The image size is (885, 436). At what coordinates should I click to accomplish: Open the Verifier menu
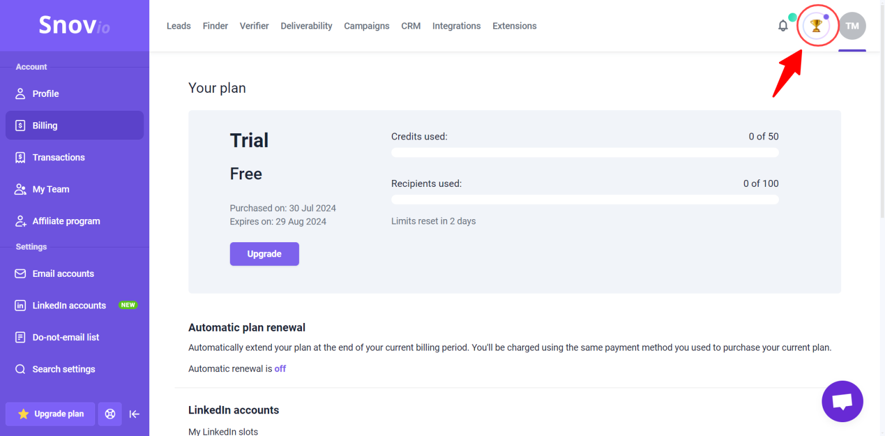coord(254,26)
